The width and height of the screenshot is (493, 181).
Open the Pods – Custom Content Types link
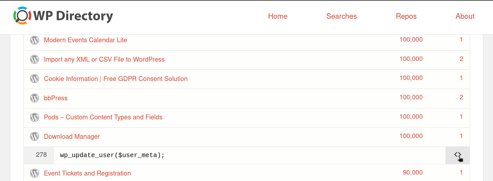tap(103, 117)
